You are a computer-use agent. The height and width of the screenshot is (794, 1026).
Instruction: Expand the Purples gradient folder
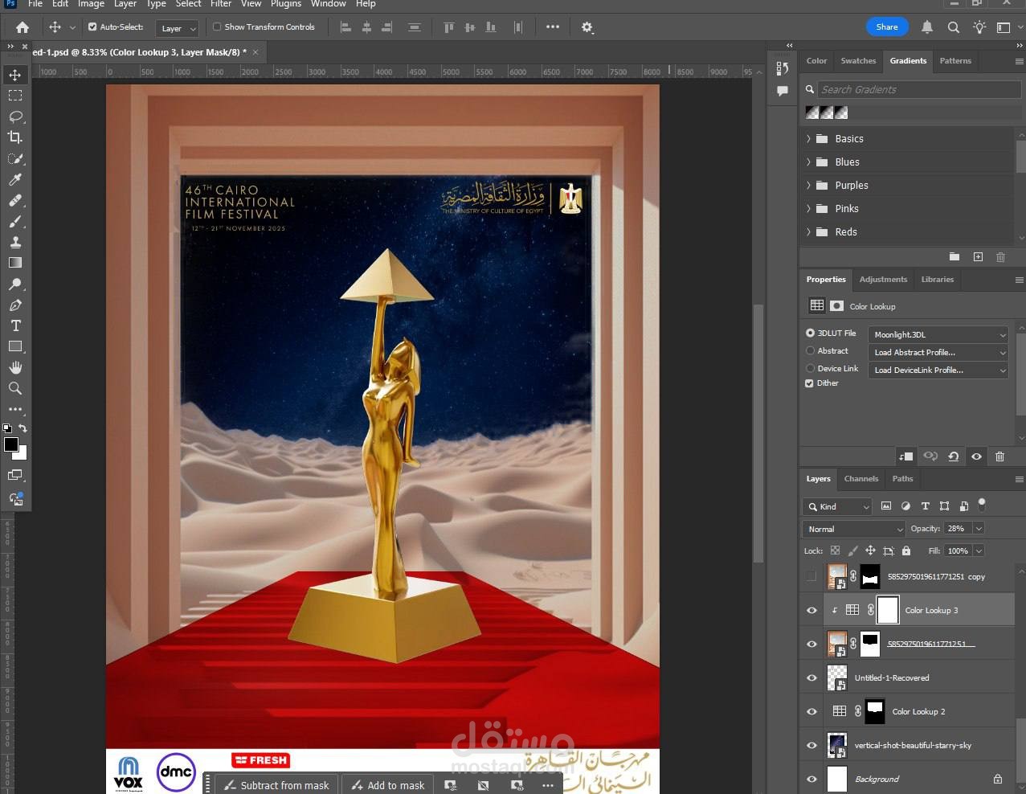coord(808,186)
